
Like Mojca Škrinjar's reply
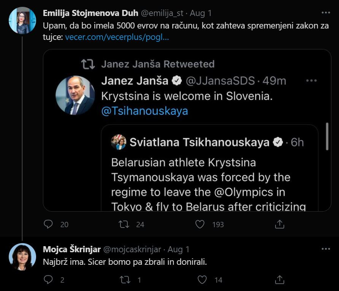tap(202, 280)
